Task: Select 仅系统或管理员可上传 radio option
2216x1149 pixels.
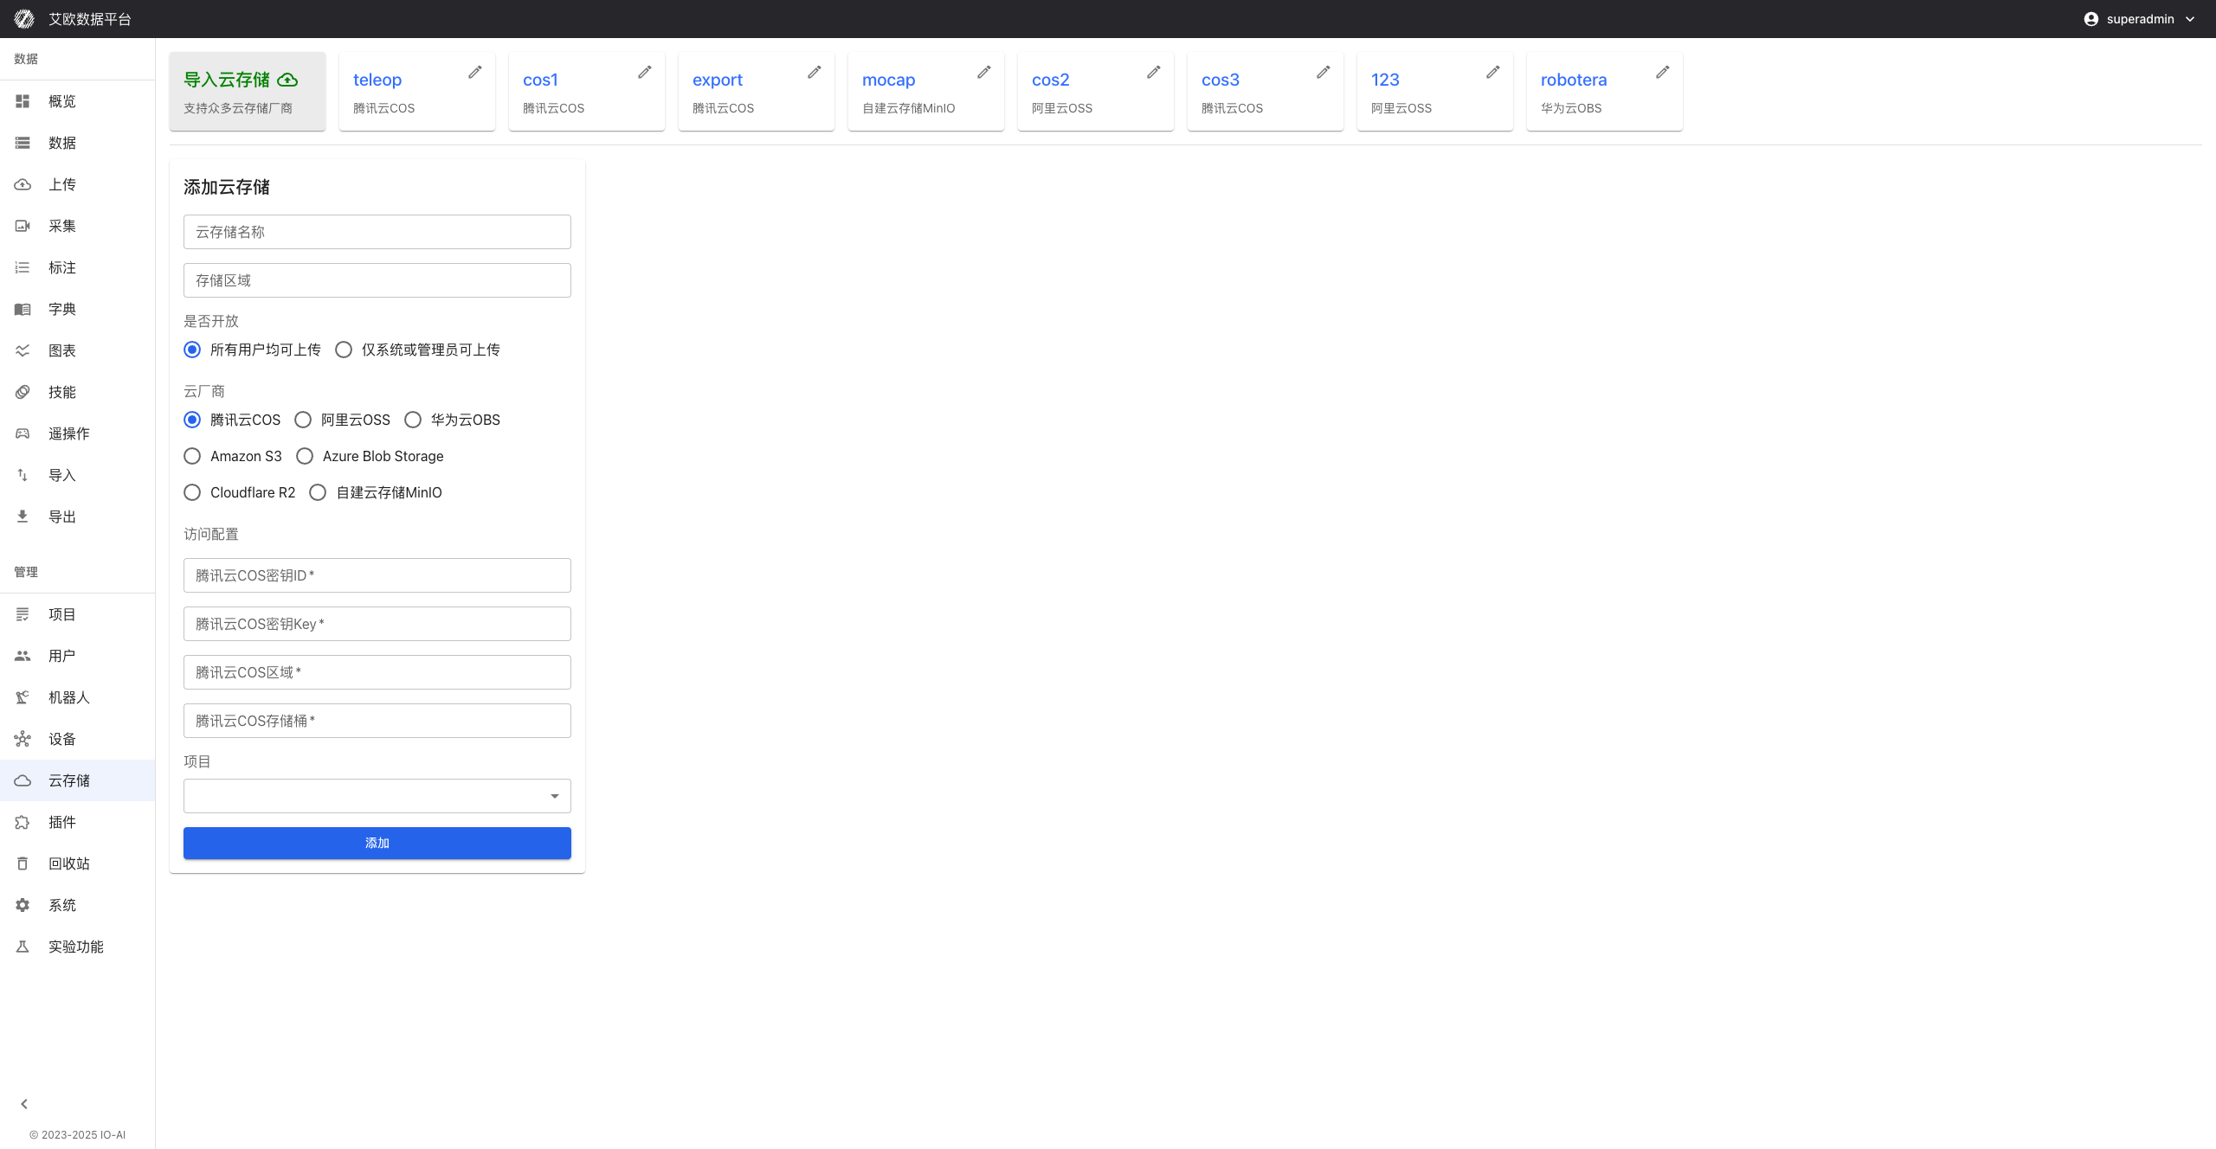Action: tap(344, 350)
